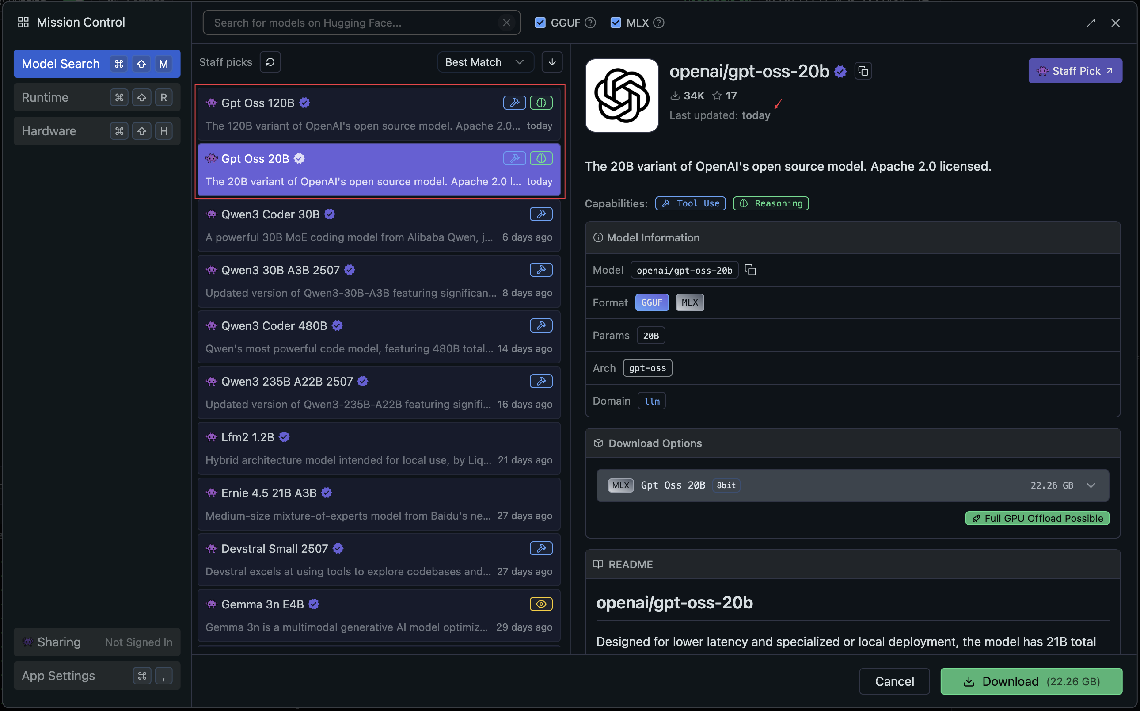
Task: Expand the MLX Gpt Oss 20B 8bit download option
Action: (x=852, y=485)
